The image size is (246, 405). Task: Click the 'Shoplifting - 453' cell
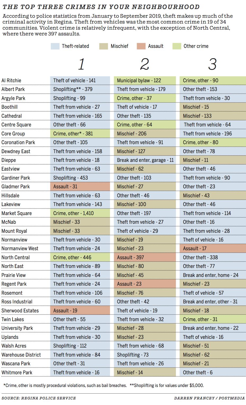71,178
